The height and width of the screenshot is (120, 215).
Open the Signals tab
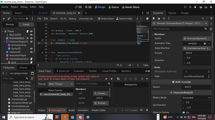[x=172, y=13]
